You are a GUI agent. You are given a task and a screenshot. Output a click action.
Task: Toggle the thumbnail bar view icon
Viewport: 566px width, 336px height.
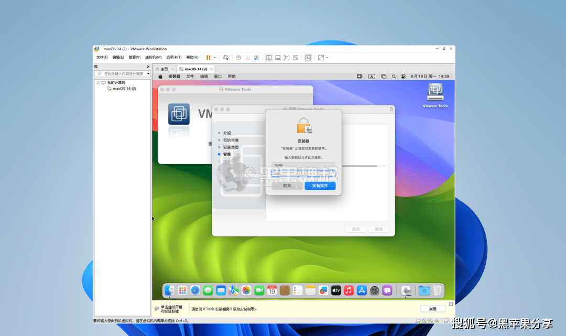pyautogui.click(x=278, y=58)
